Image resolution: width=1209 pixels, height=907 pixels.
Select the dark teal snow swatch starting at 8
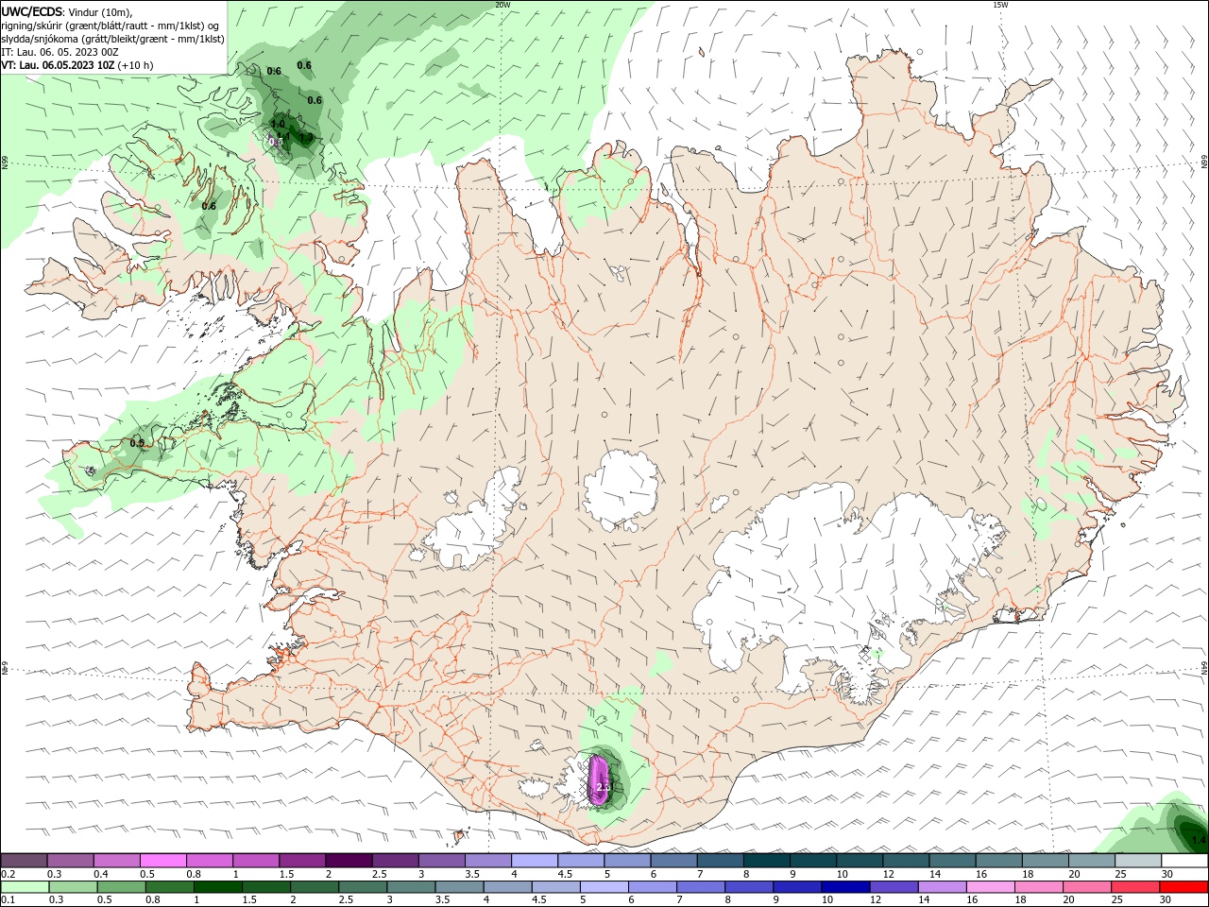coord(766,860)
